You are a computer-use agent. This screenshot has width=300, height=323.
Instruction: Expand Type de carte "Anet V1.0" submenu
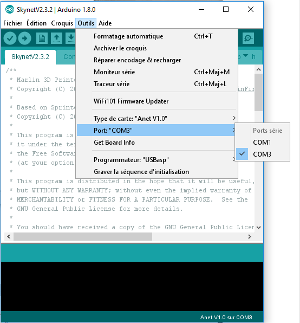coord(157,119)
